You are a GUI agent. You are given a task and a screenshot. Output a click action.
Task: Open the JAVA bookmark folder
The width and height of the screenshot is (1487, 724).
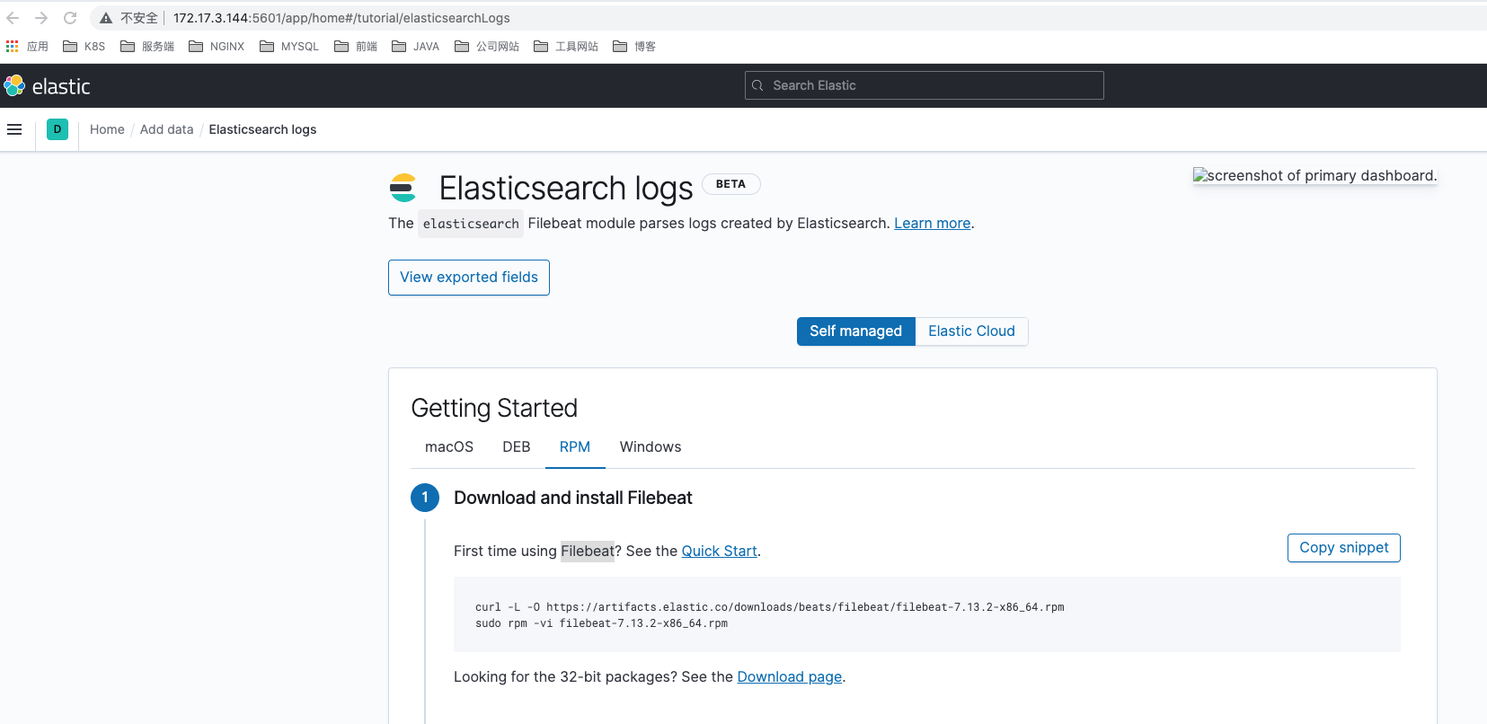pos(416,47)
